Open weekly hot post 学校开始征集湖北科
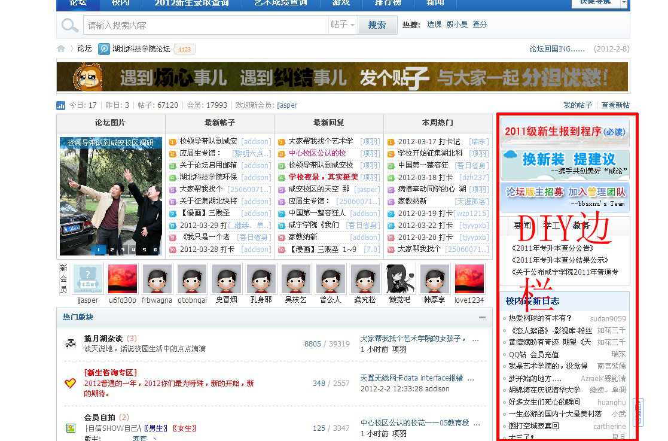Screen dimensions: 668x441 [430, 153]
